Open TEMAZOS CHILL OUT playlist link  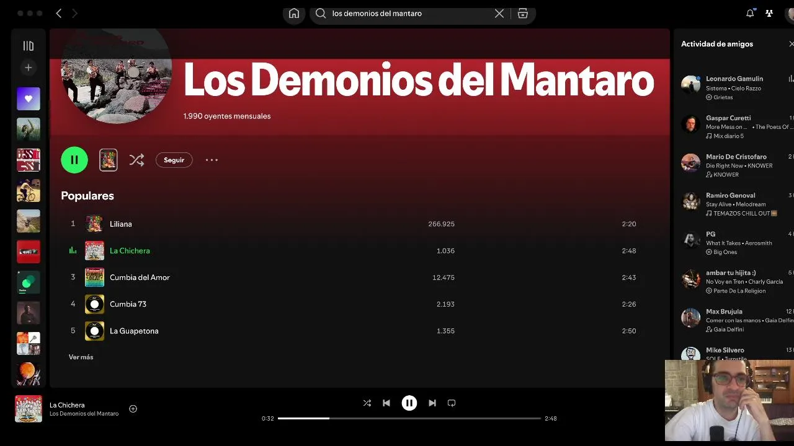click(x=741, y=213)
